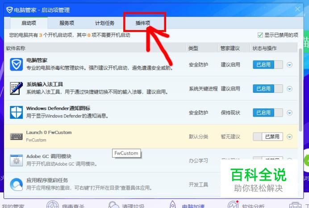Screen dimensions: 309x208
Task: Expand options arrow for Windows Defender row
Action: pyautogui.click(x=289, y=113)
